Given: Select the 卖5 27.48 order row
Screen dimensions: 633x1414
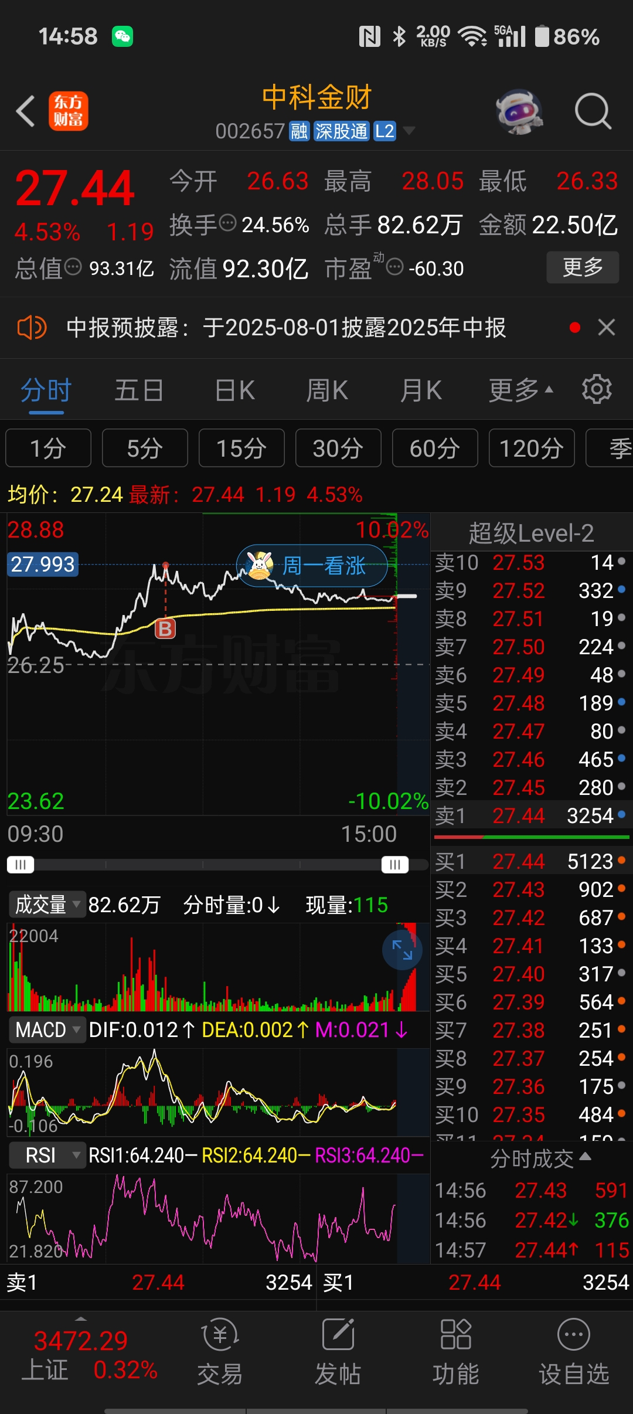Looking at the screenshot, I should 530,703.
